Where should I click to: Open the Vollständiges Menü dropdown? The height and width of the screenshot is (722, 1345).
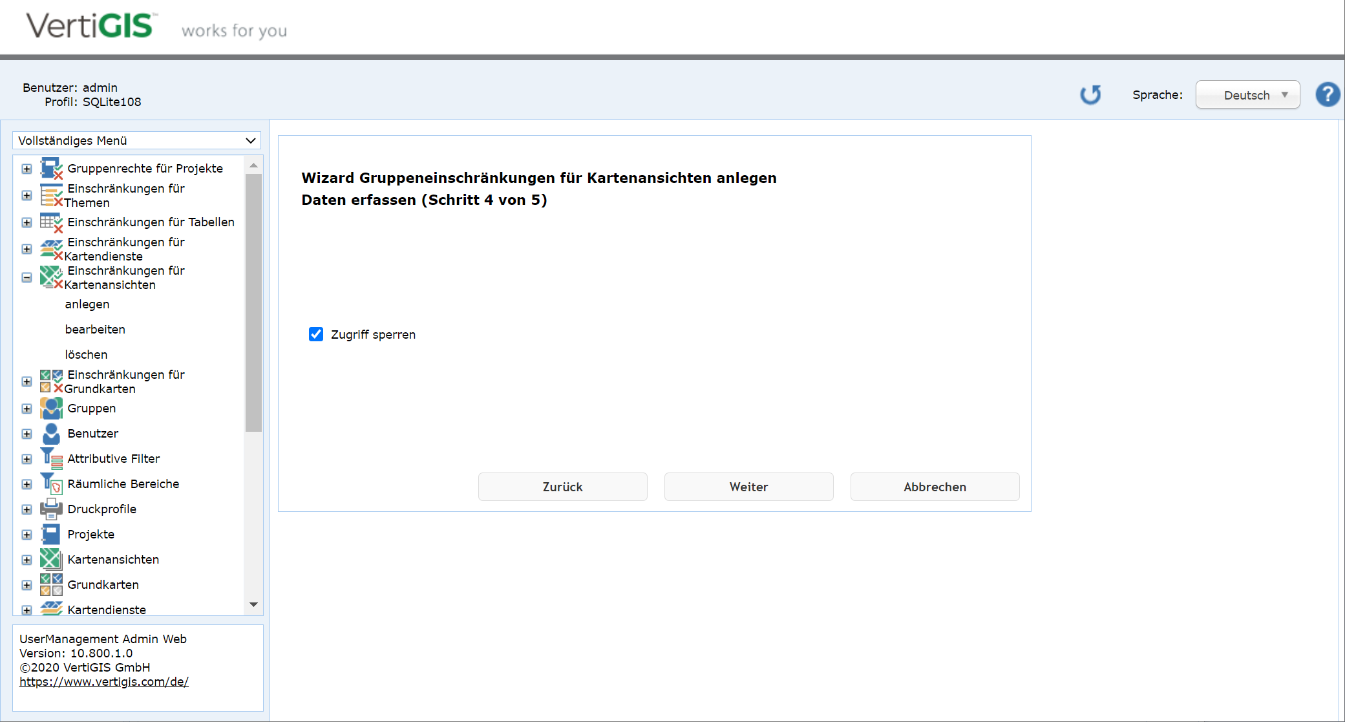point(136,140)
